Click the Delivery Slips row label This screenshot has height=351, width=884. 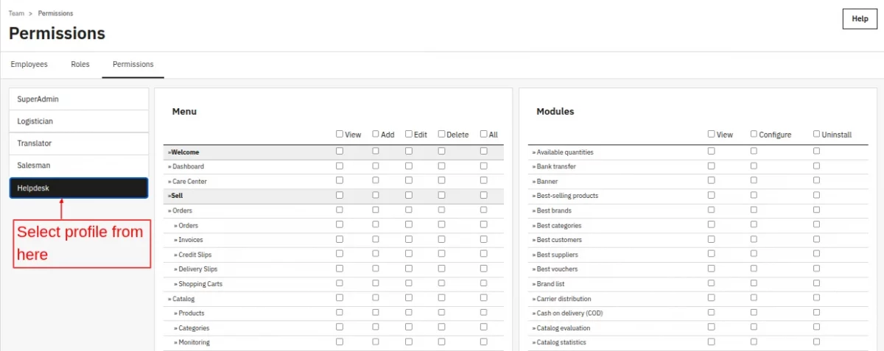196,269
